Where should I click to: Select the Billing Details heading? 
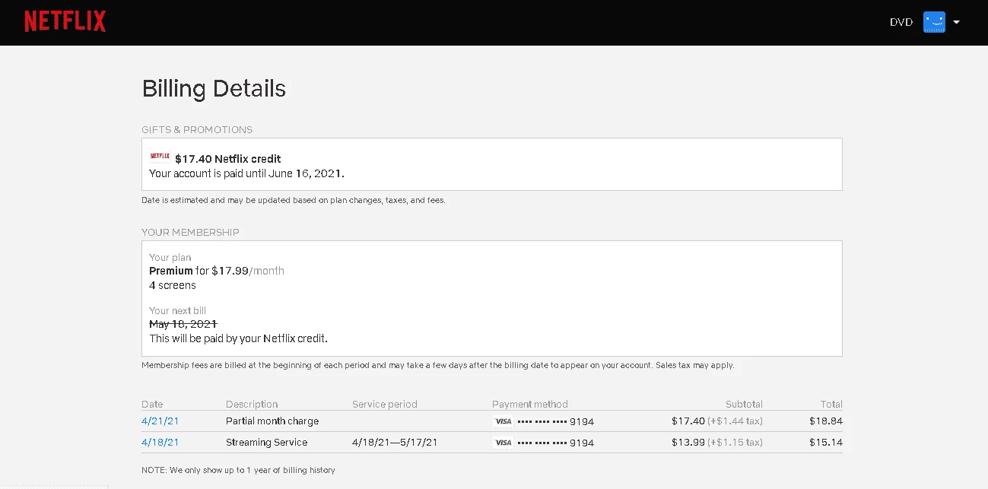(x=214, y=89)
